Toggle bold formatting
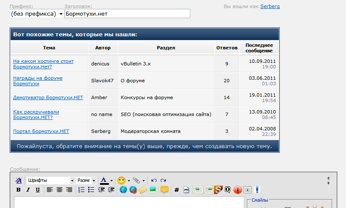 18,190
